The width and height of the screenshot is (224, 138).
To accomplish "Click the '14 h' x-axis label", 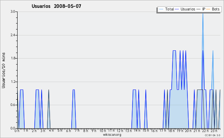I will pos(137,131).
